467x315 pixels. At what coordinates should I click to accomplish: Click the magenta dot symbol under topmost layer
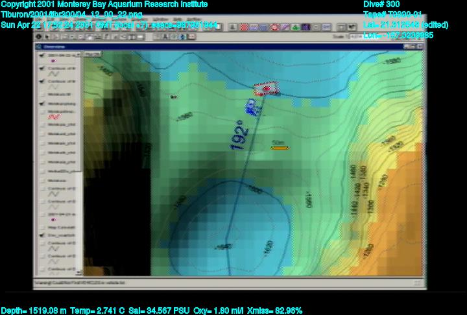click(x=53, y=61)
